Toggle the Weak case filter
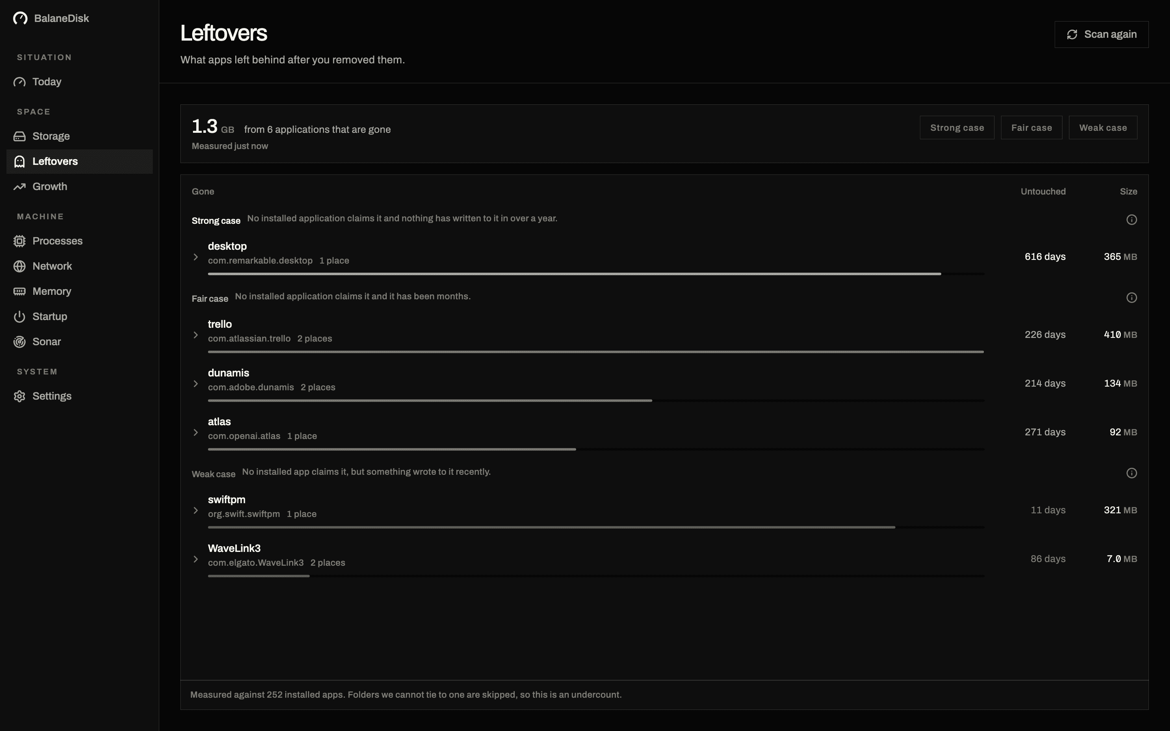 (x=1103, y=128)
